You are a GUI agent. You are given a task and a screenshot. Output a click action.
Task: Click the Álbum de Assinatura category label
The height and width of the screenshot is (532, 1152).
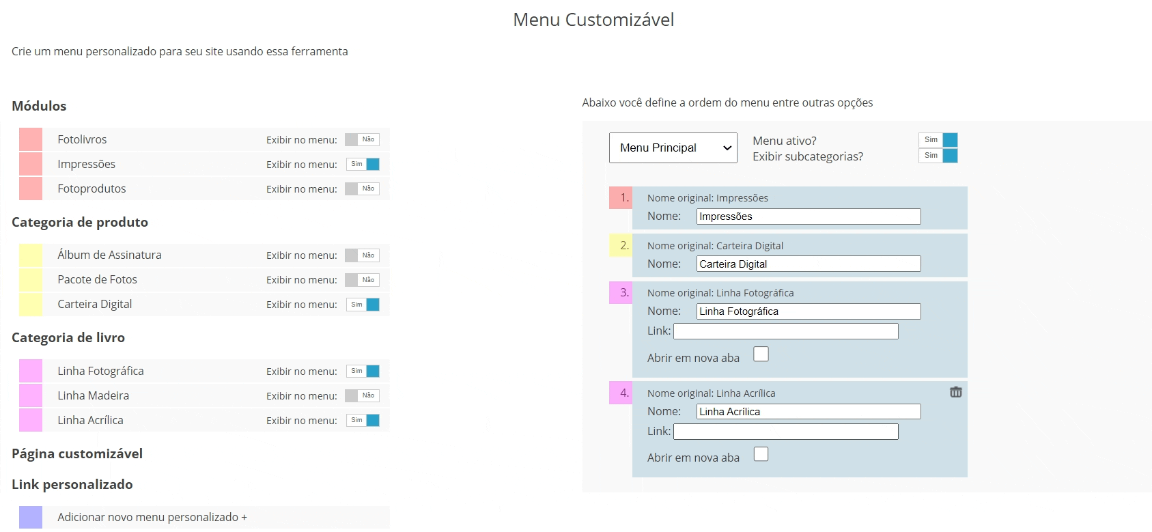pos(109,255)
